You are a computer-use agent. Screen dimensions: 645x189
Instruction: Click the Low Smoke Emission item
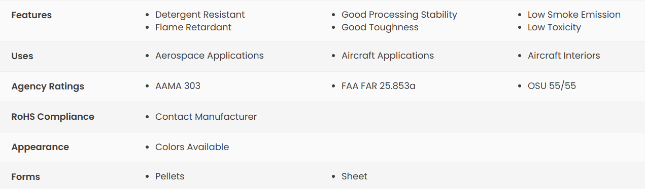point(574,15)
